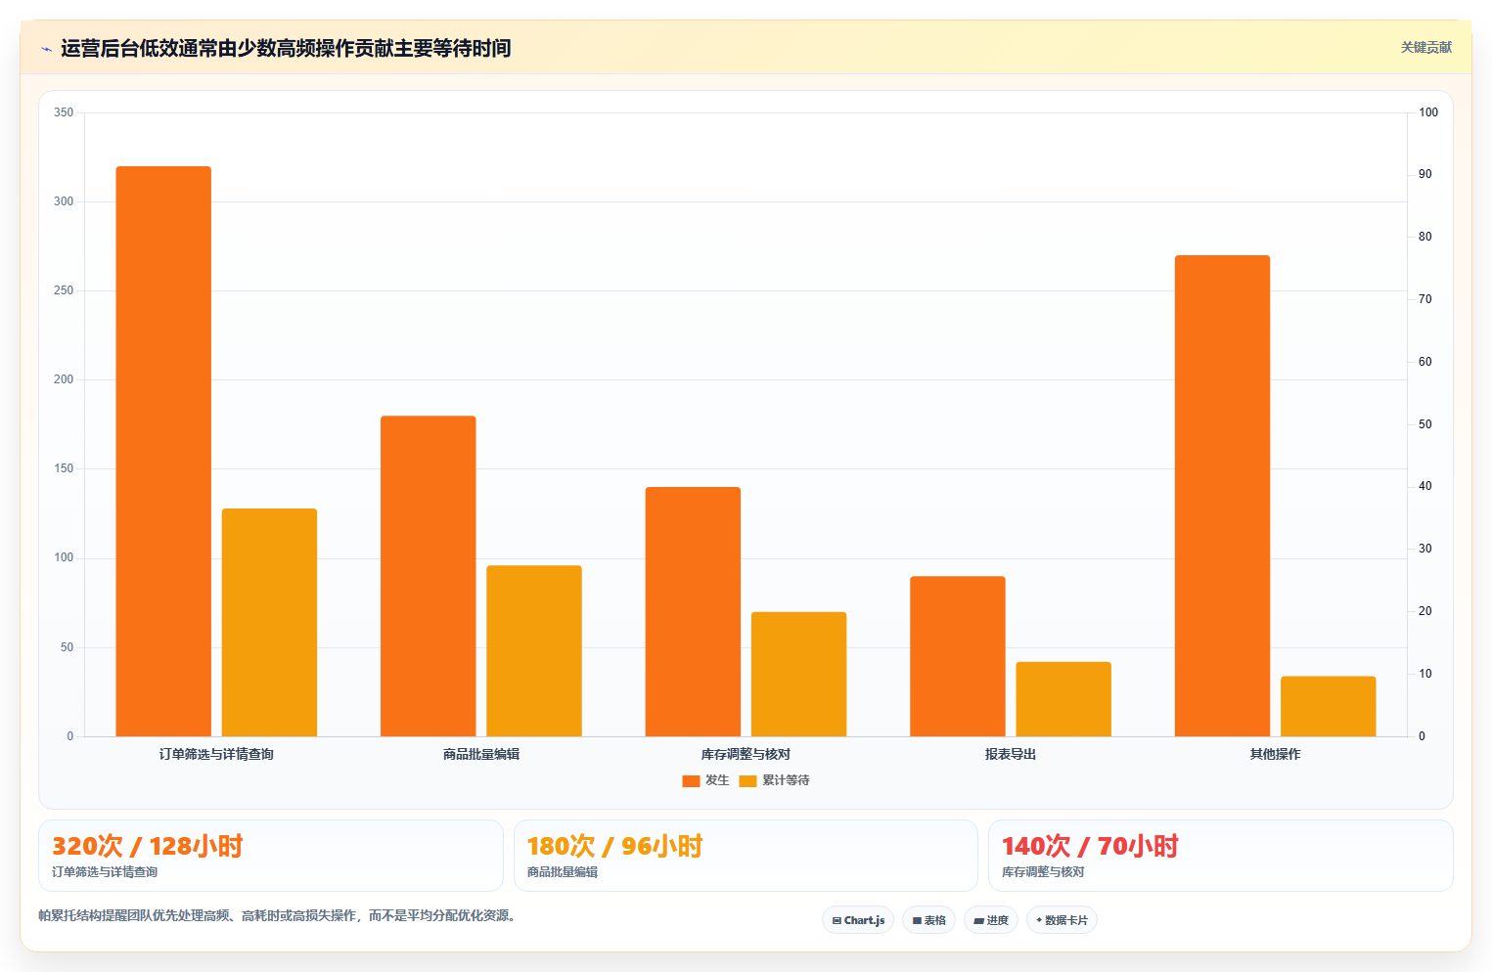
Task: Select the 进度 pill button
Action: [991, 920]
